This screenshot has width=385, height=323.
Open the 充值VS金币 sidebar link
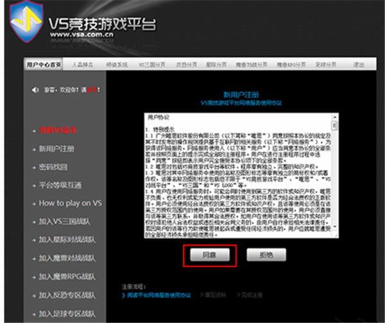[x=62, y=130]
